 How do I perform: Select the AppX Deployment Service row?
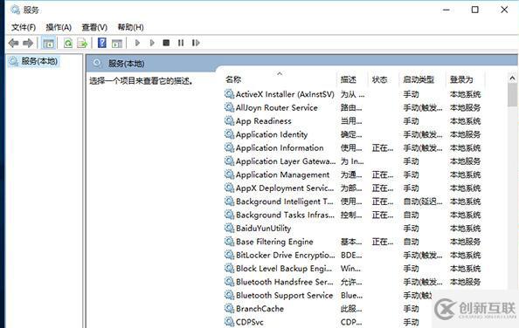(x=352, y=188)
